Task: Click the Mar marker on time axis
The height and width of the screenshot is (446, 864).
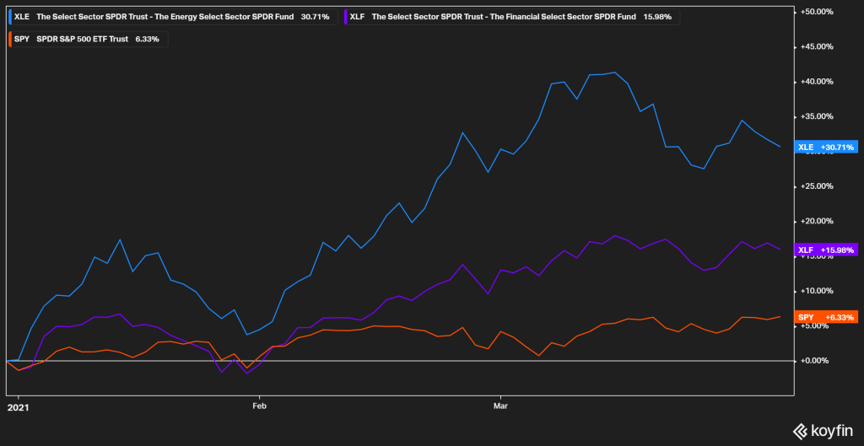Action: [500, 405]
